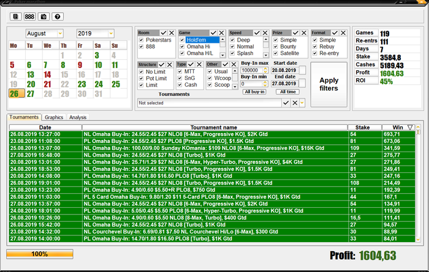The width and height of the screenshot is (429, 272).
Task: Switch to the Analysis tab
Action: pos(78,117)
